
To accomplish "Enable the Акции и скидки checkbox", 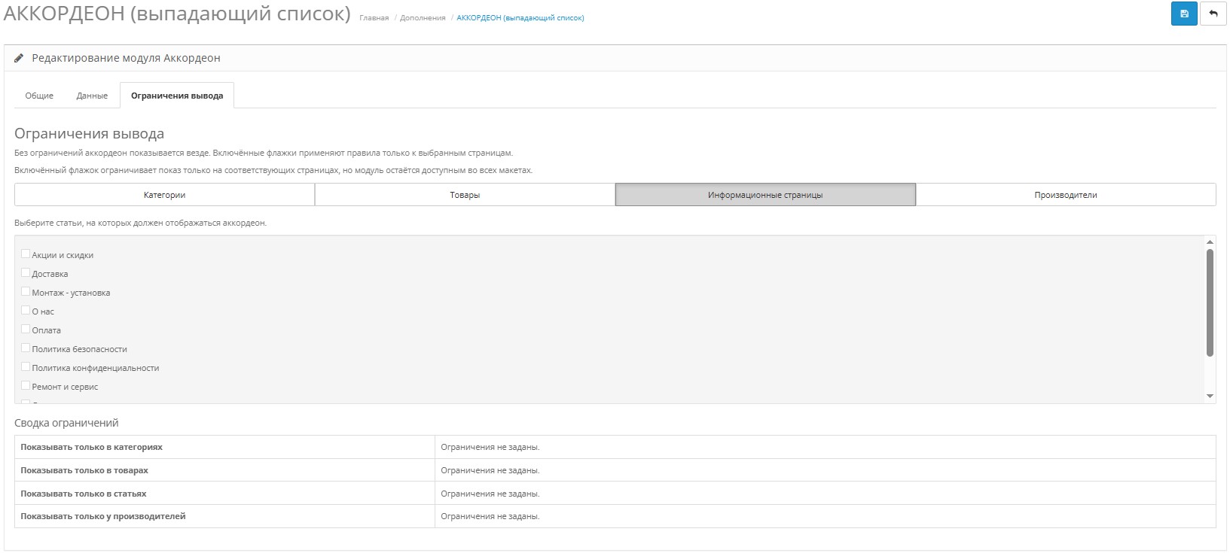I will coord(26,254).
